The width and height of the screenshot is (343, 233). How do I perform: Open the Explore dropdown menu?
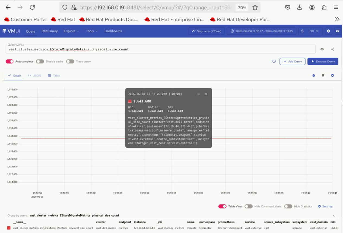(71, 31)
